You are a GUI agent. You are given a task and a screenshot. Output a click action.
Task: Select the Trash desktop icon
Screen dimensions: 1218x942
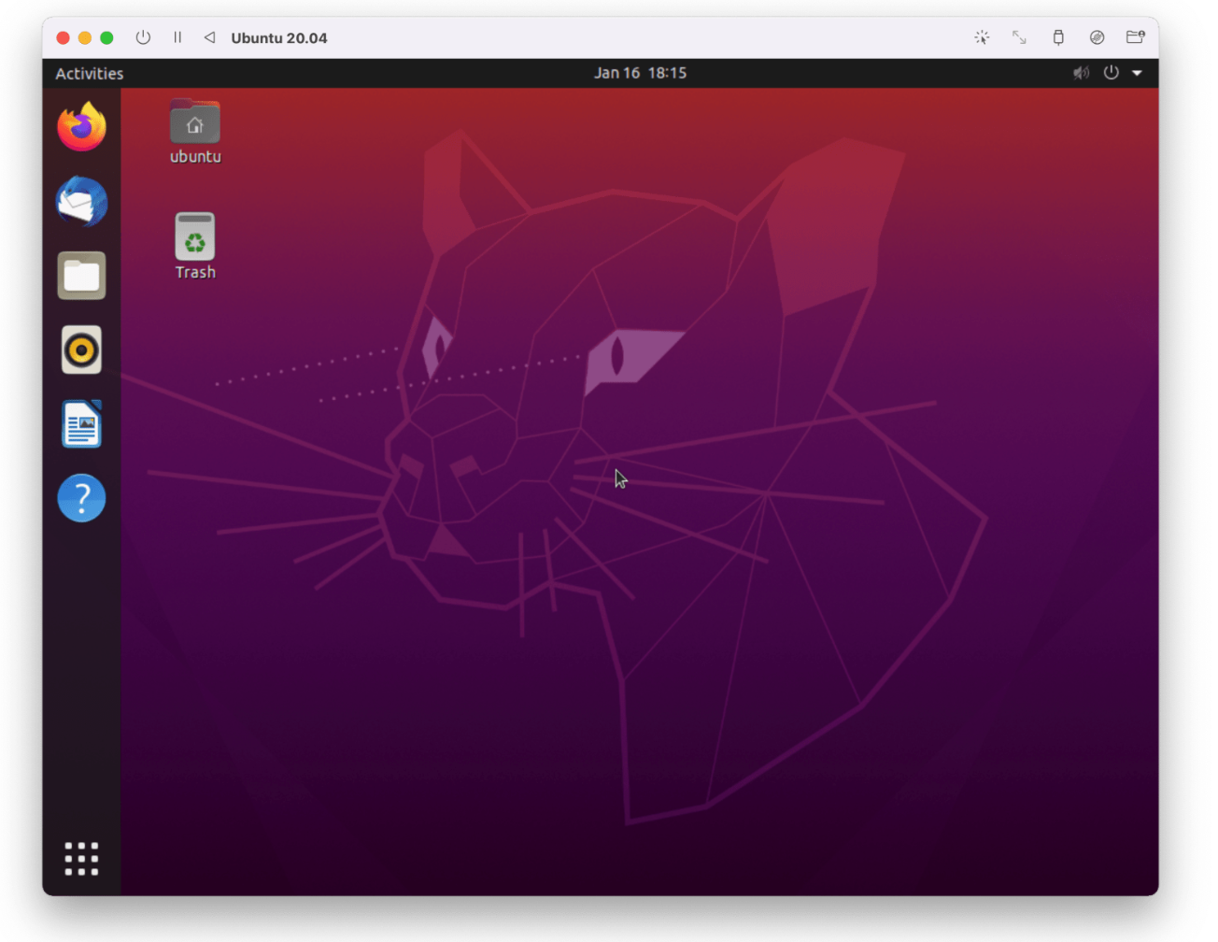[195, 247]
